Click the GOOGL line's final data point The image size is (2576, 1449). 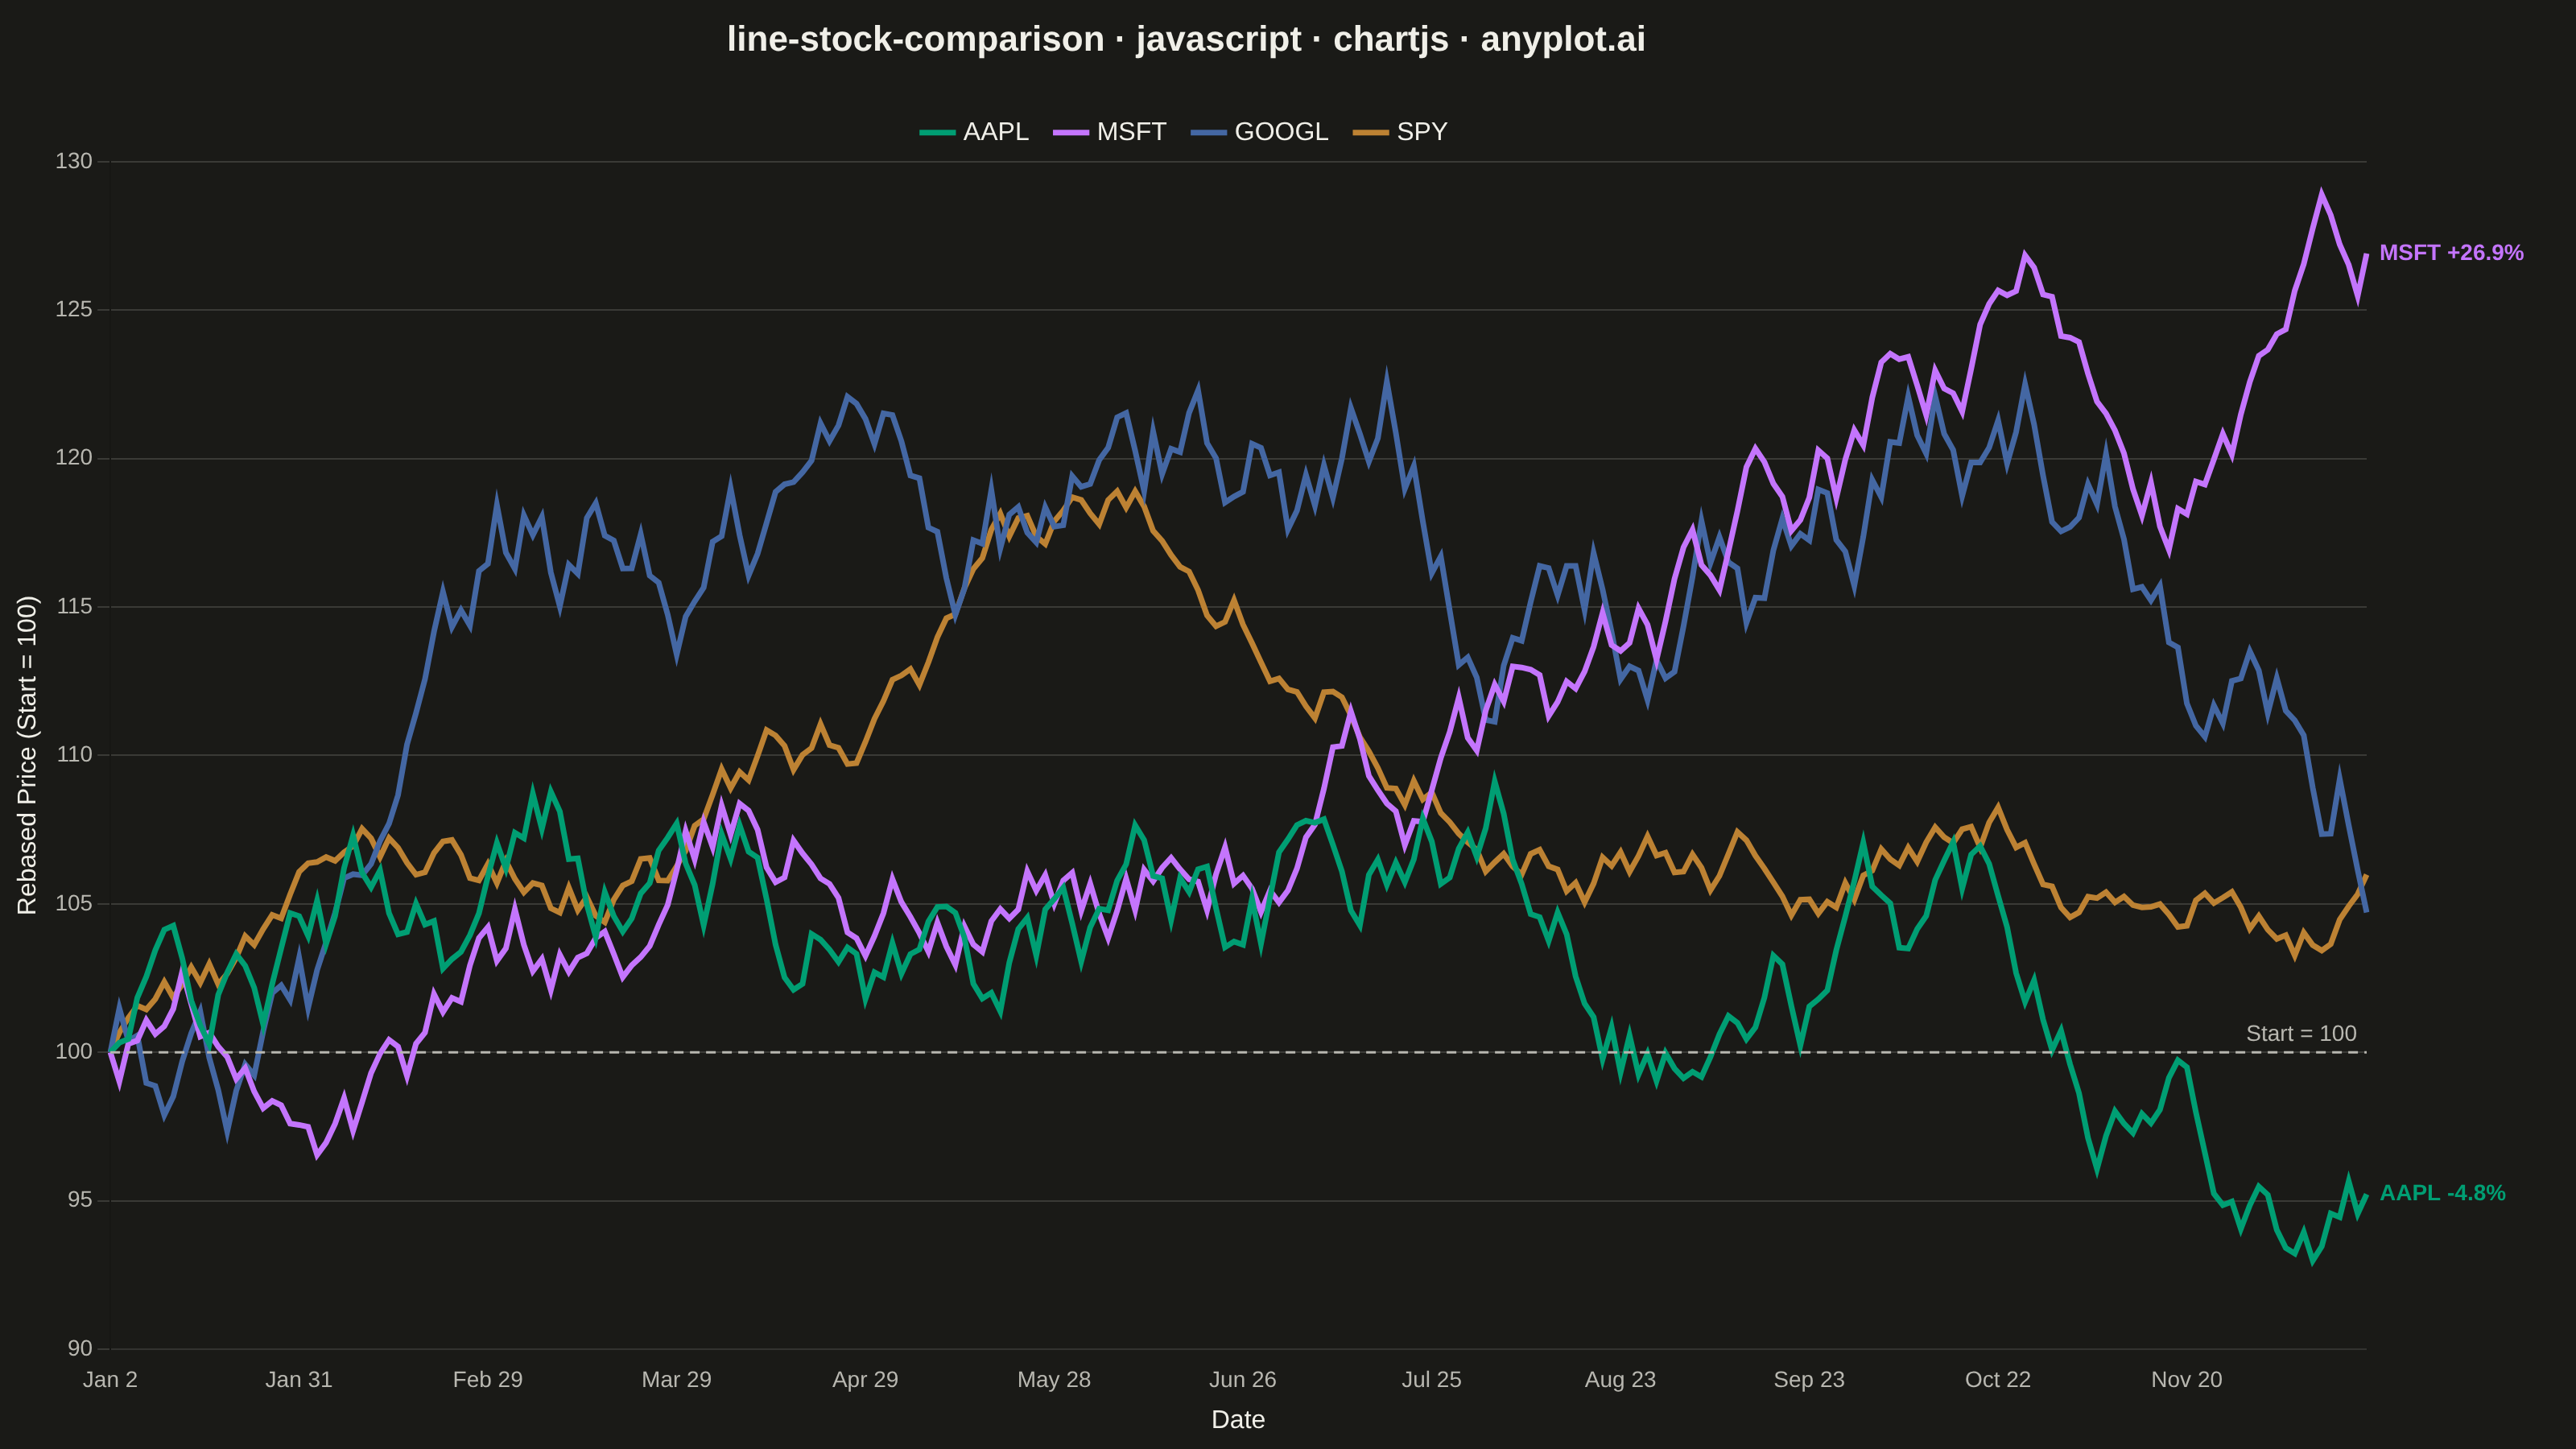point(2366,911)
